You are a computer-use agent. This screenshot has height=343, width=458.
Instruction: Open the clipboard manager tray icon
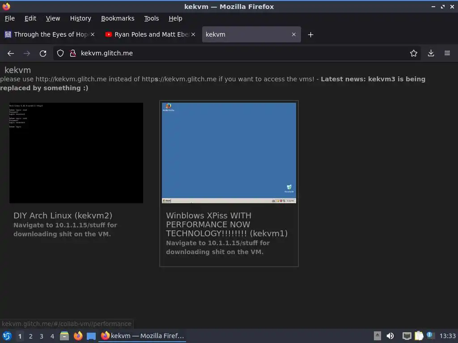pos(419,336)
